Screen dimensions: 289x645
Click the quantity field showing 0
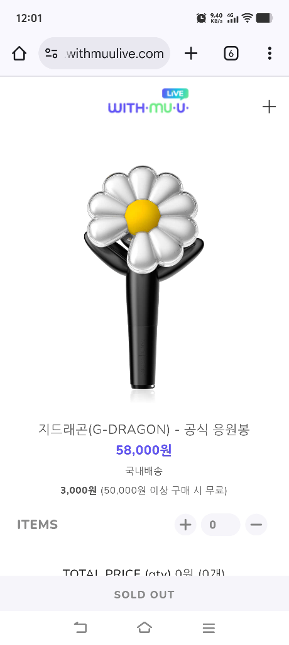221,525
